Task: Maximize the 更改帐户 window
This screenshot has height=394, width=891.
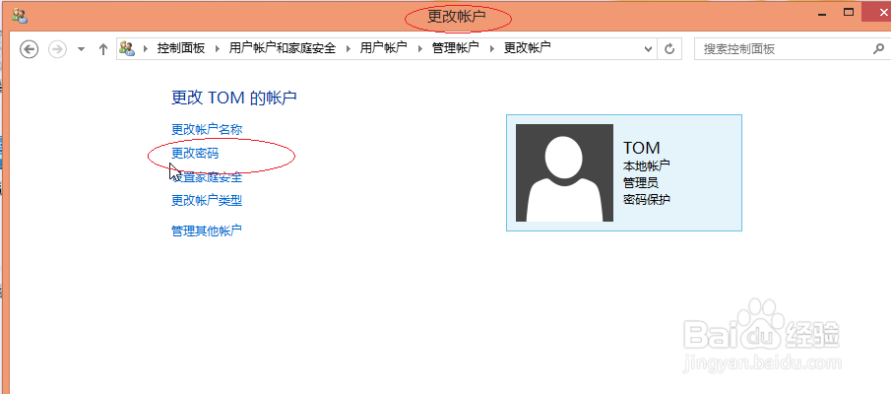Action: pyautogui.click(x=849, y=12)
